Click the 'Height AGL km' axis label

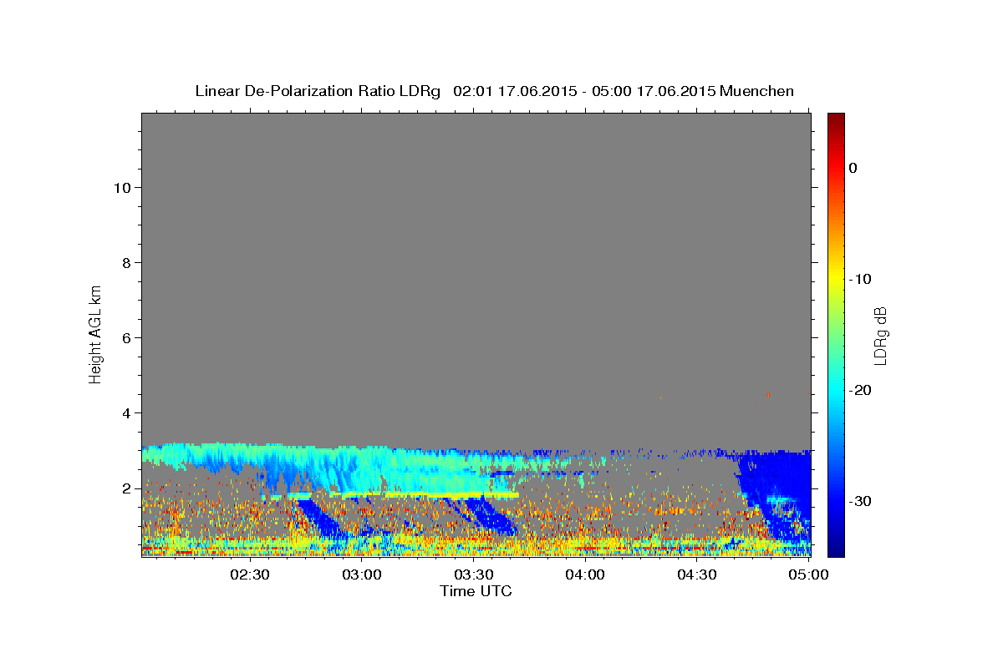(x=95, y=334)
